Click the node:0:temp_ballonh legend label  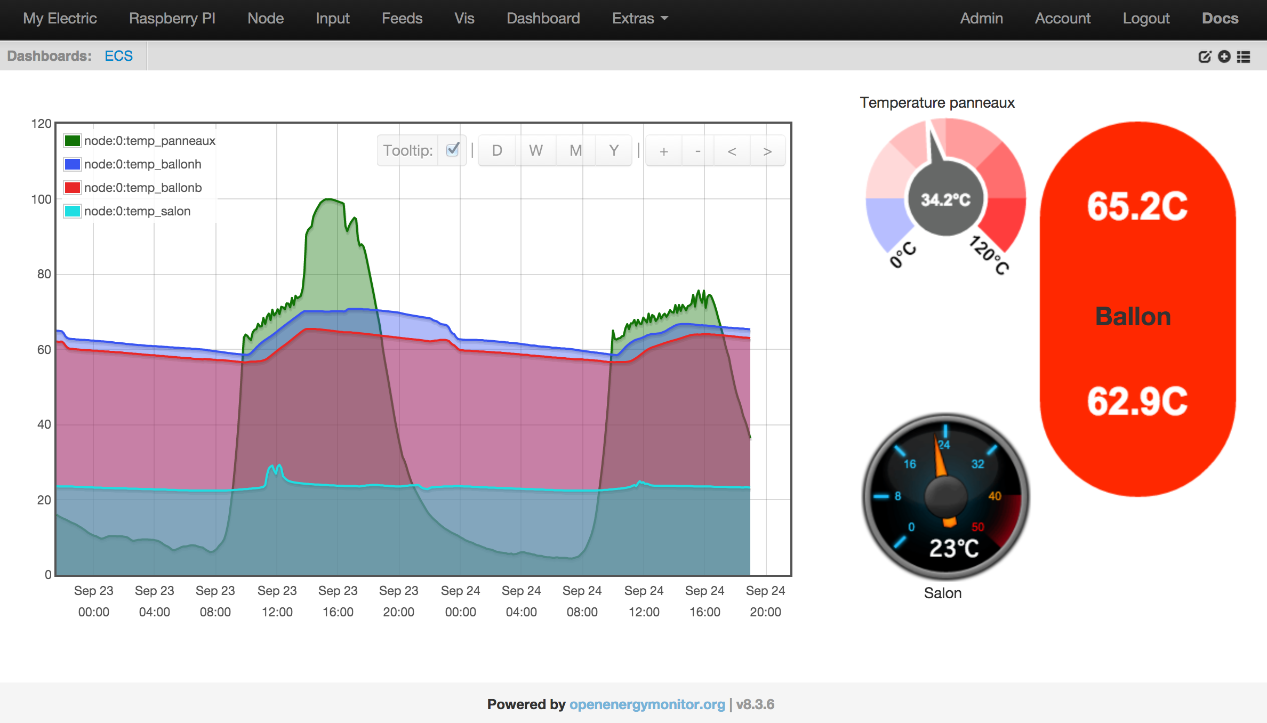point(143,164)
